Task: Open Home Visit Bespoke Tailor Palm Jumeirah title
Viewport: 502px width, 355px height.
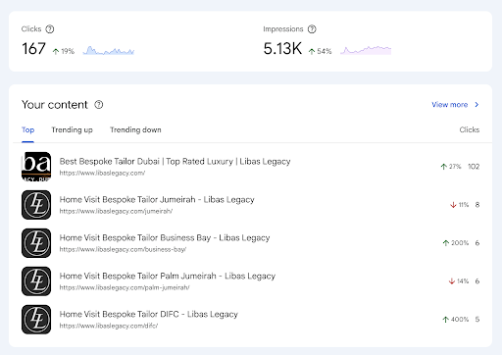Action: 168,277
